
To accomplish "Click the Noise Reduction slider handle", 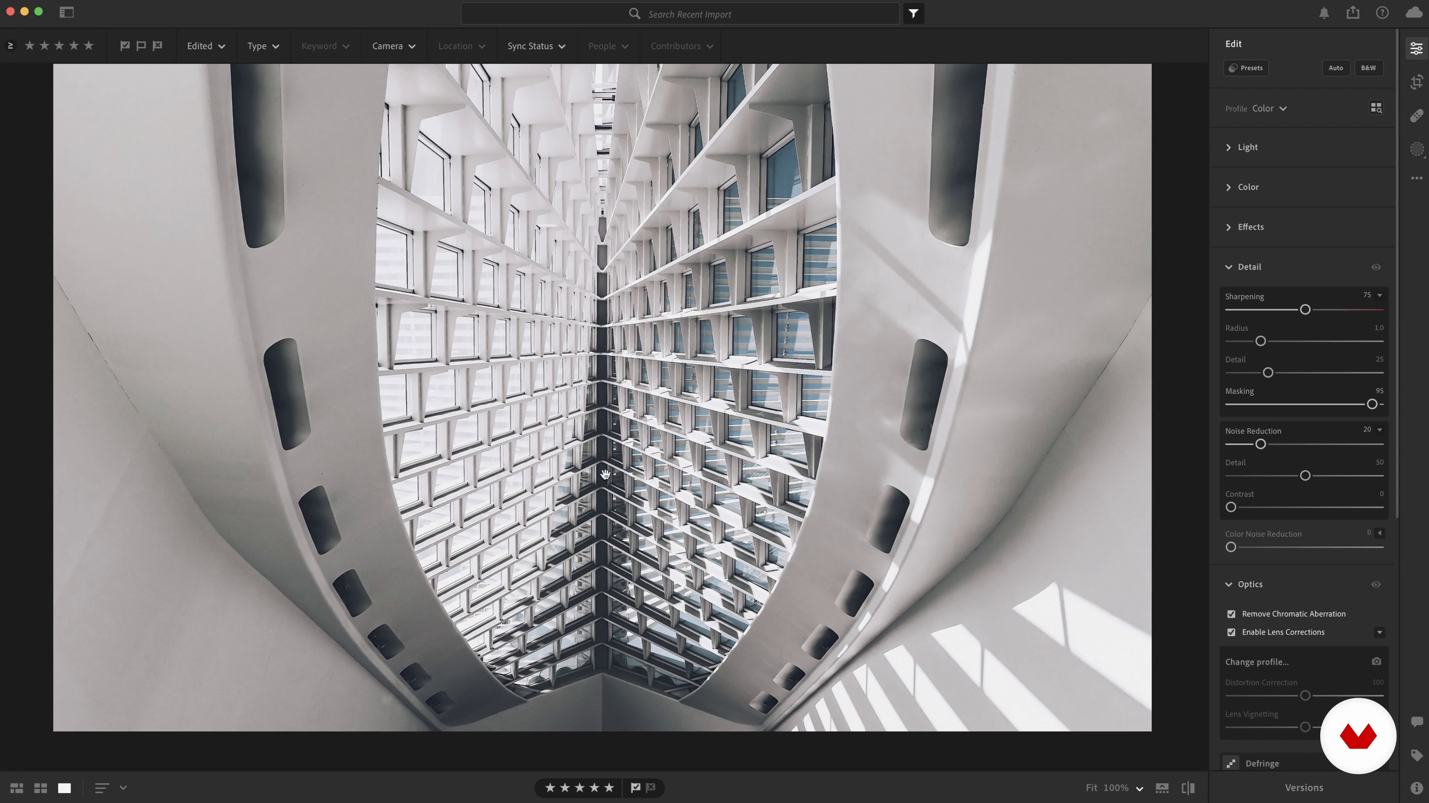I will pos(1260,445).
